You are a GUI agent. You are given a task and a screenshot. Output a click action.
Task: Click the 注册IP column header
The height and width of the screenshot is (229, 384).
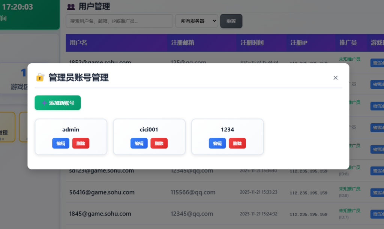pos(299,43)
